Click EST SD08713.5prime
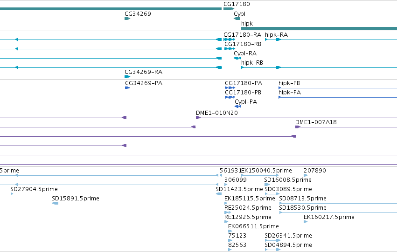Screen dimensions: 397x252 click(x=303, y=199)
